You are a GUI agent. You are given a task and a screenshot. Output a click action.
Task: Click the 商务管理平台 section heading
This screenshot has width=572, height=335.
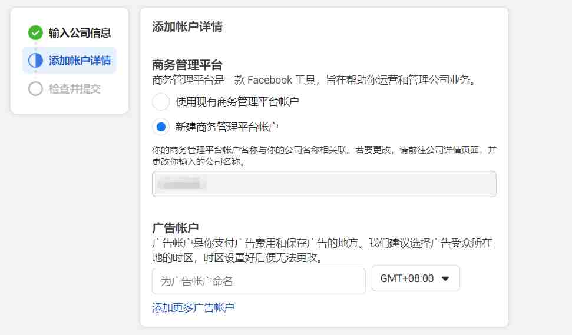tap(187, 65)
